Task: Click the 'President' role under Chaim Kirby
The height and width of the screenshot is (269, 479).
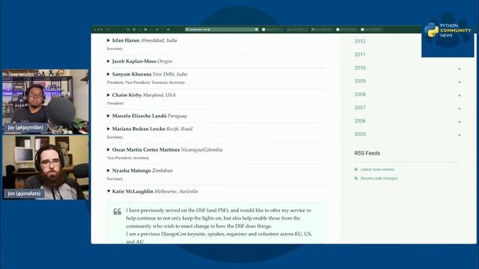Action: (x=115, y=103)
